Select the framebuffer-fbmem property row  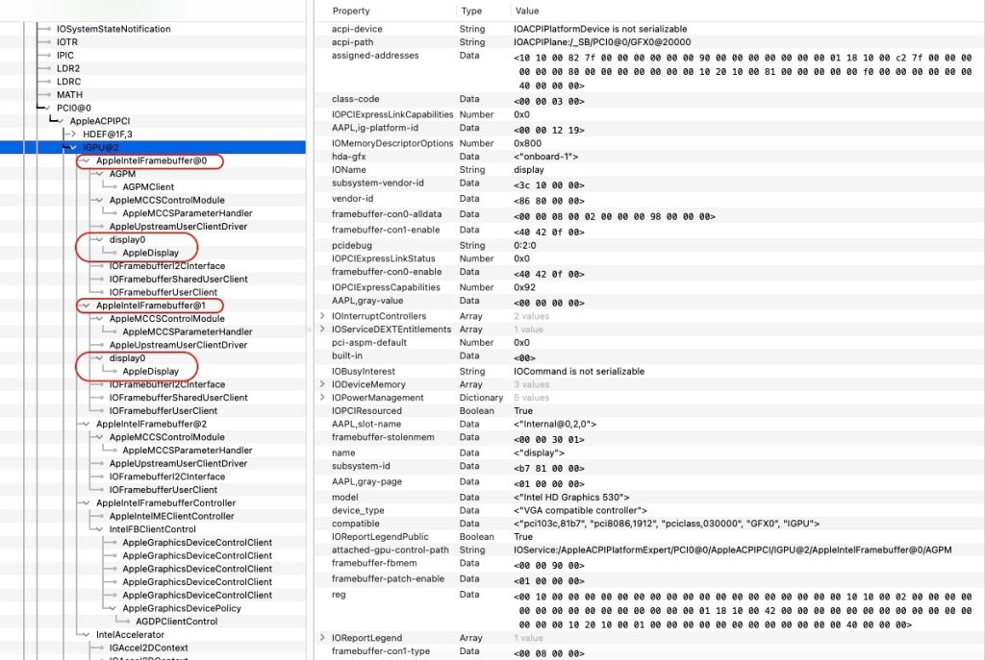(x=649, y=564)
